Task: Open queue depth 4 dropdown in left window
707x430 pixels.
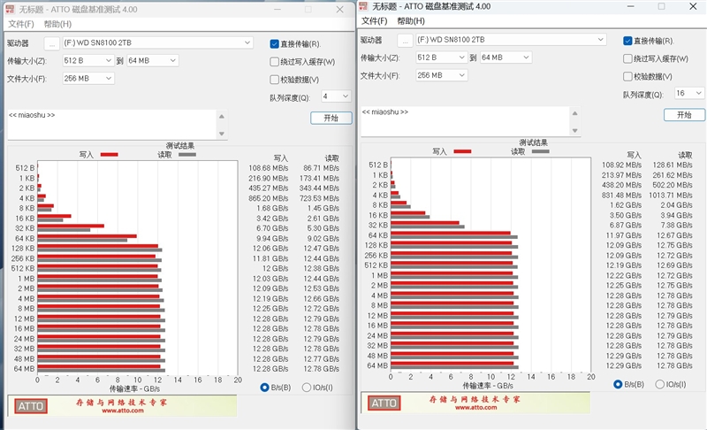Action: (336, 96)
